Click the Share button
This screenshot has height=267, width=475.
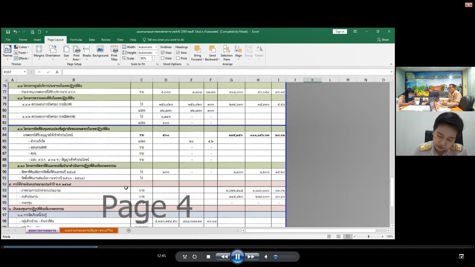(x=383, y=40)
